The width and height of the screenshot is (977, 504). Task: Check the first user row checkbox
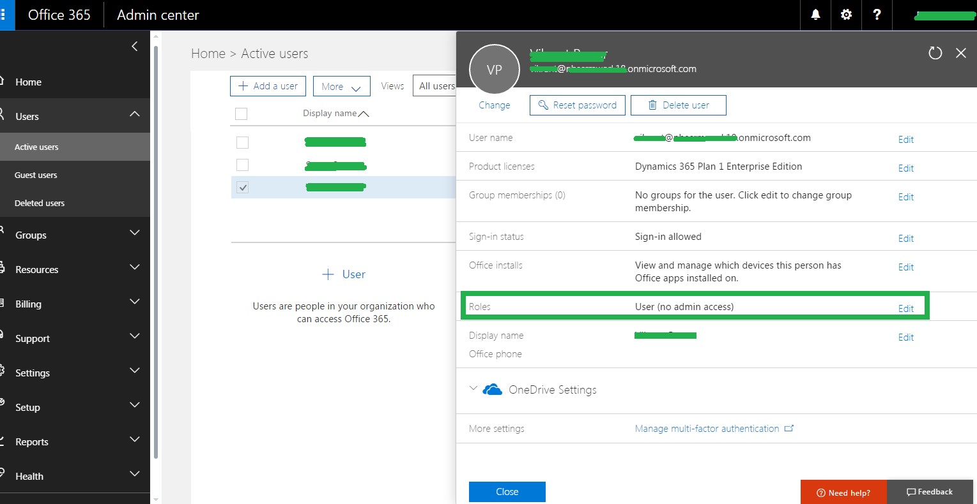pos(242,142)
